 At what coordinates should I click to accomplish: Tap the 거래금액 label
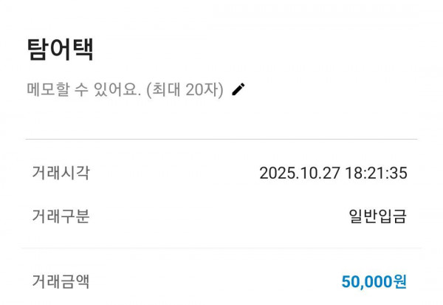(x=61, y=281)
